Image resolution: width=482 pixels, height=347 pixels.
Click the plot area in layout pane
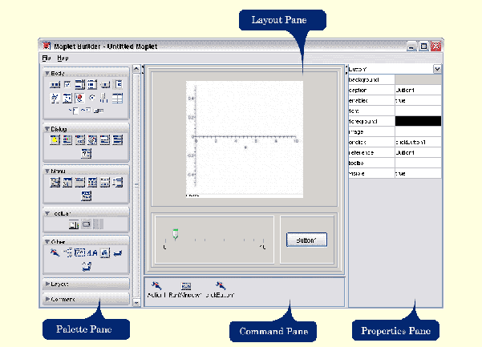coord(245,138)
